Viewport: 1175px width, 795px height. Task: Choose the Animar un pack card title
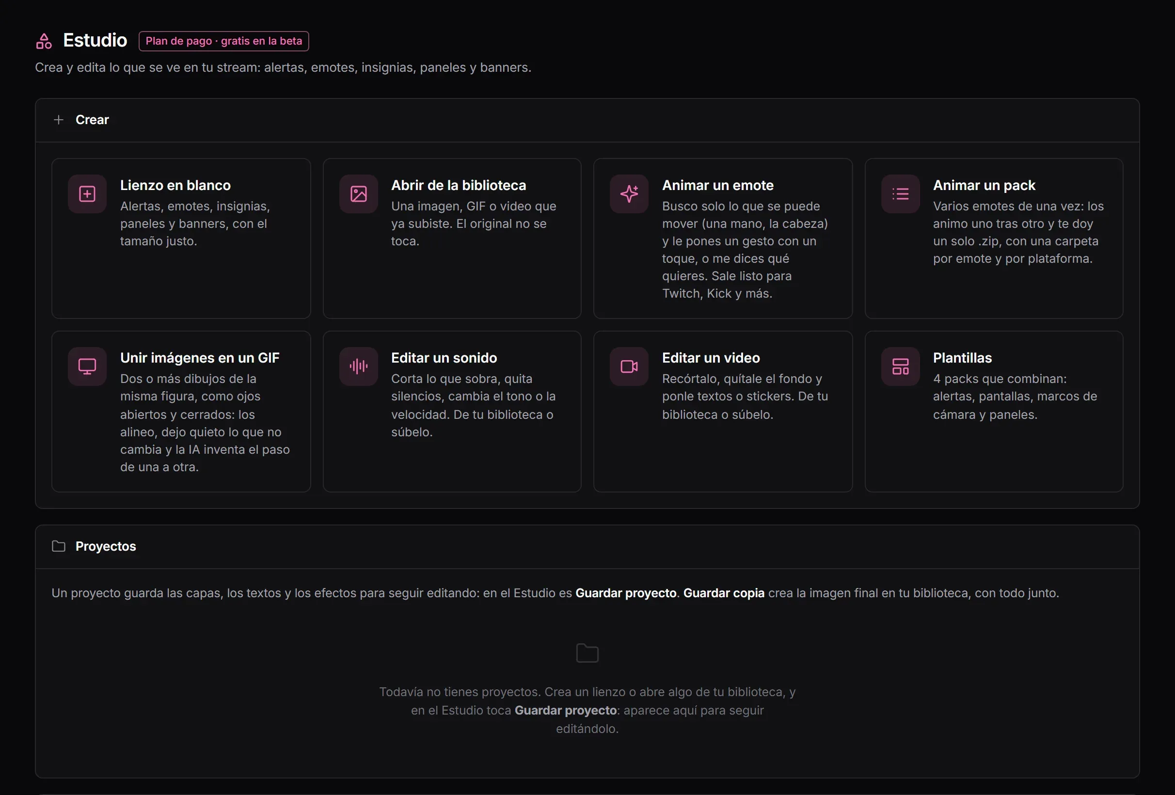point(984,186)
